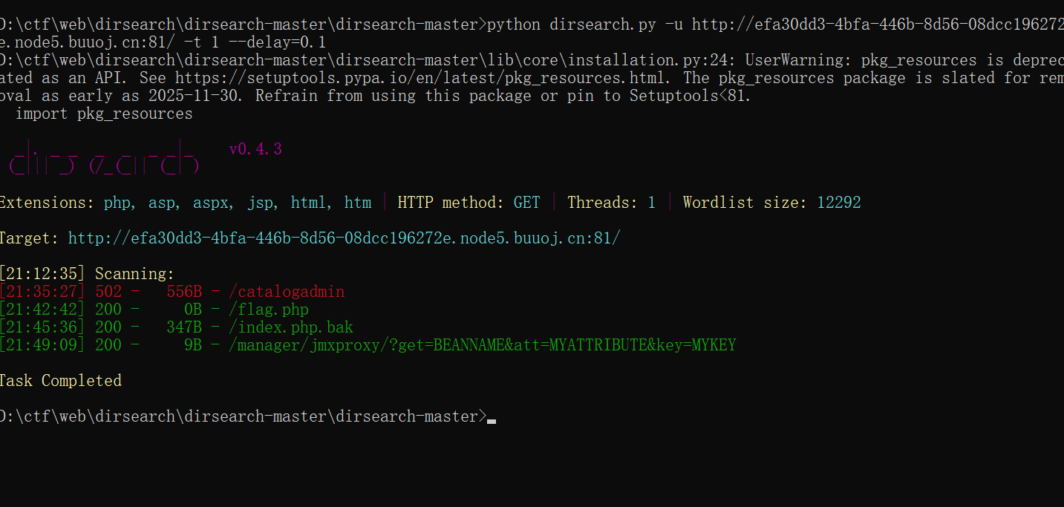The width and height of the screenshot is (1064, 507).
Task: Click the Threads value 1
Action: 652,203
